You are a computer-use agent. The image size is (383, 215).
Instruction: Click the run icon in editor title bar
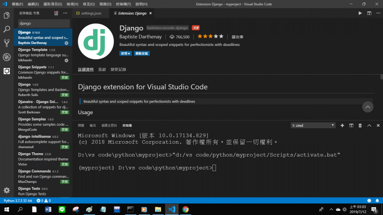[360, 13]
